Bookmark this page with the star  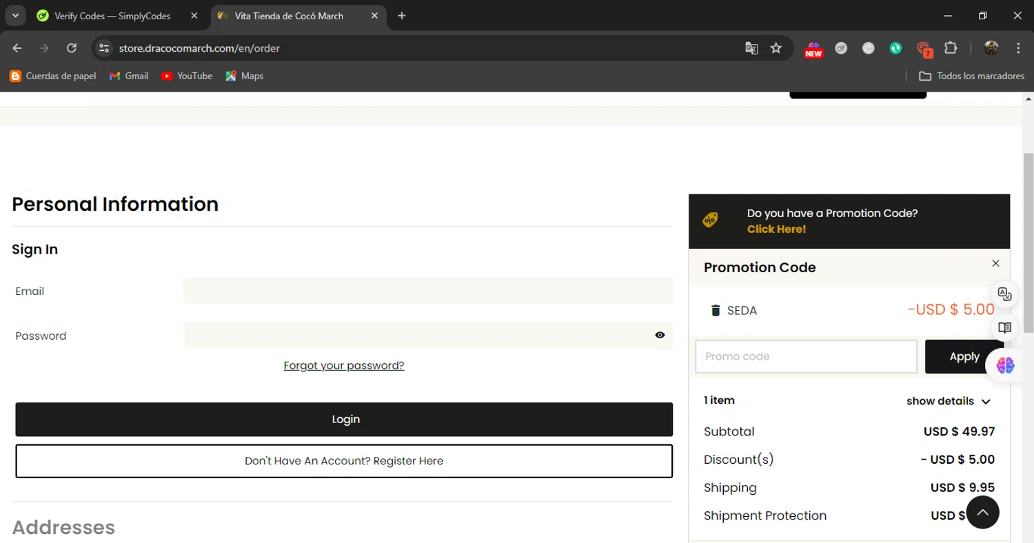click(x=776, y=48)
